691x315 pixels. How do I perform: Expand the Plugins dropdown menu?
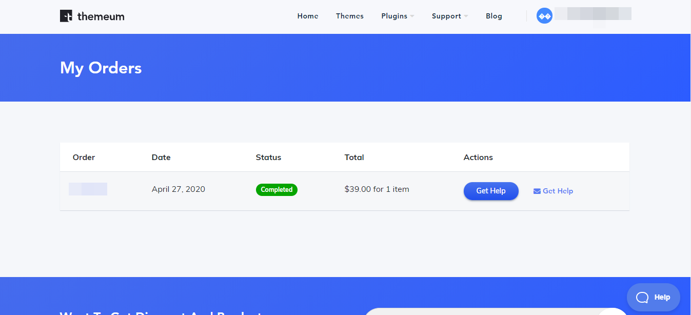(x=398, y=16)
